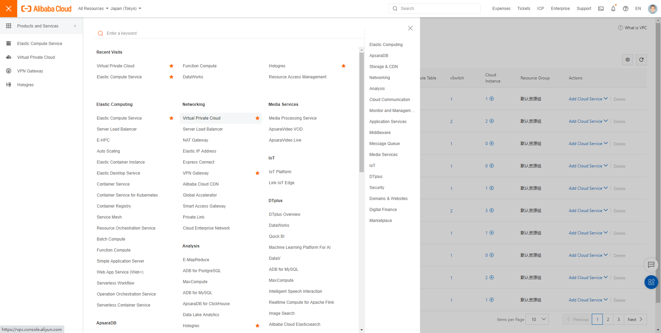Expand Add Cloud Service in the last row
Viewport: 661px width, 333px height.
point(588,300)
